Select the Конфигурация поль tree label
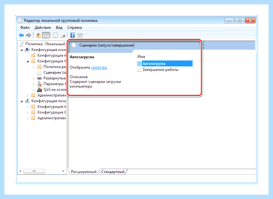The height and width of the screenshot is (199, 273). [49, 101]
